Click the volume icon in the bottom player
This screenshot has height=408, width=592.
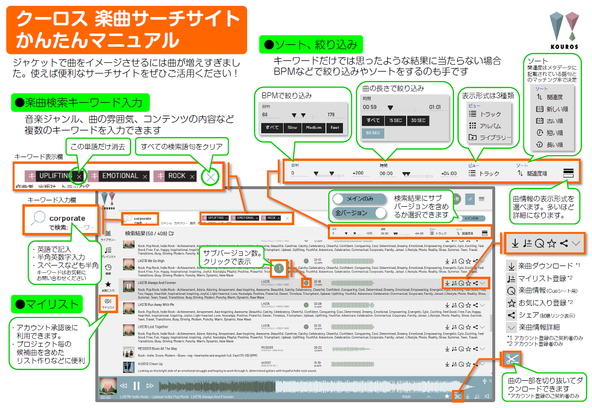tap(487, 396)
